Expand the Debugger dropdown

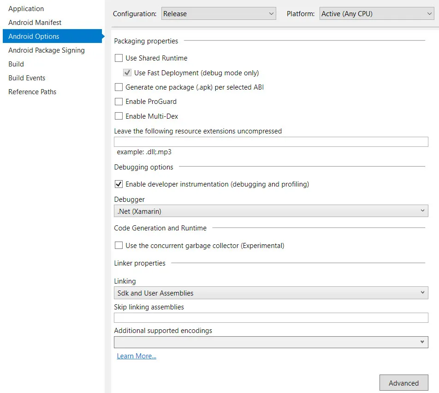(271, 211)
